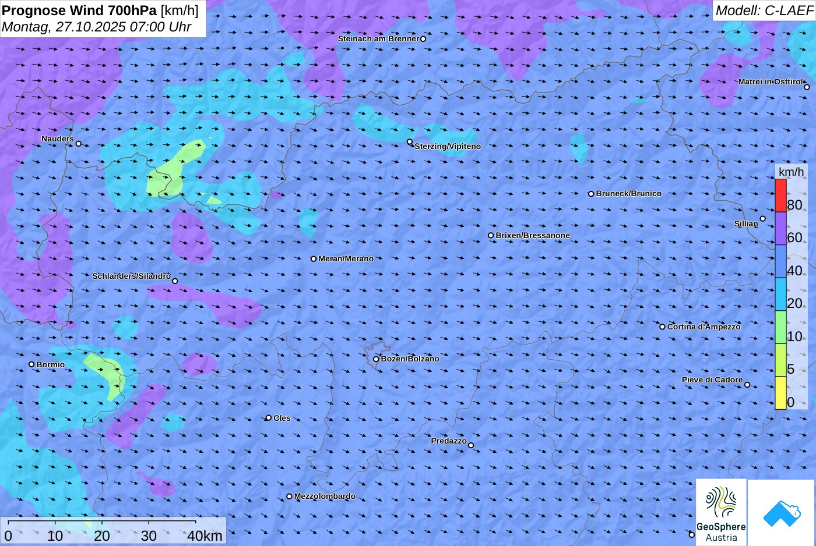Click the 'Bruneck/Brunico' label text
The width and height of the screenshot is (816, 546).
pos(628,194)
